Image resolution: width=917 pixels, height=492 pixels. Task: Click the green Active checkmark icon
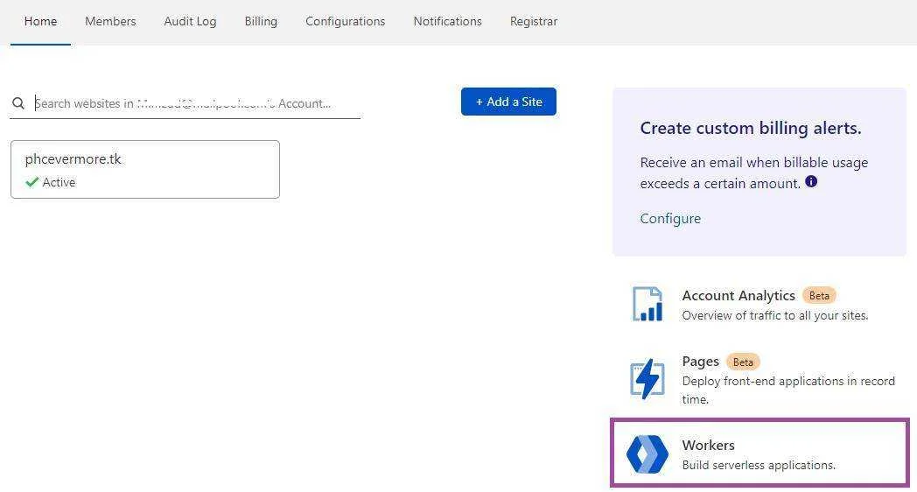[32, 182]
